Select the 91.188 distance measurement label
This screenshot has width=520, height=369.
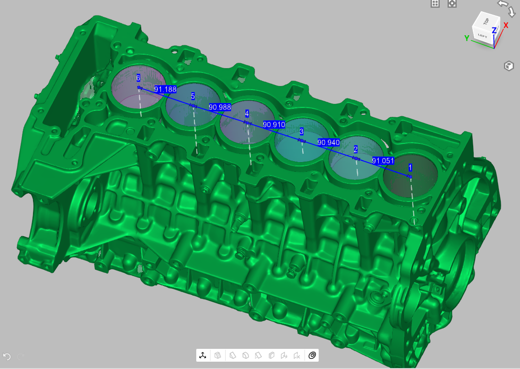coord(165,89)
